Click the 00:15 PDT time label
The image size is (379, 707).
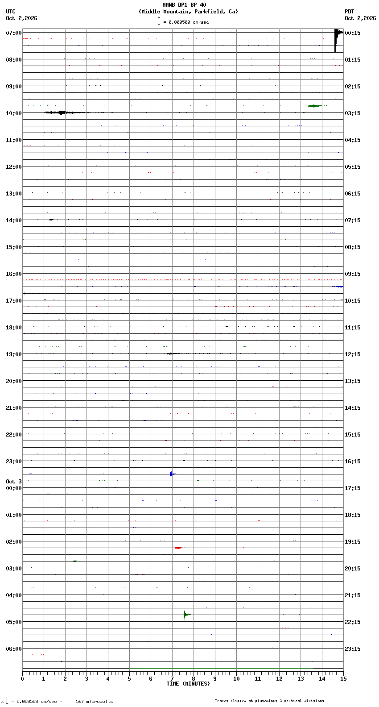353,33
